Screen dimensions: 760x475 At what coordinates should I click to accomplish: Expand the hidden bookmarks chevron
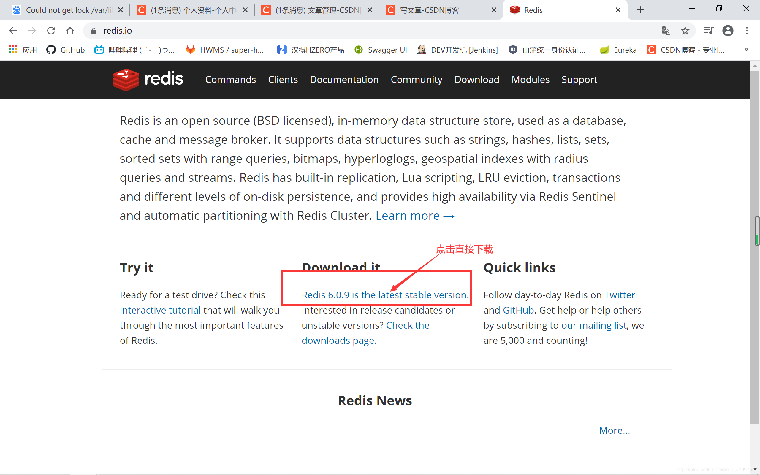click(746, 50)
